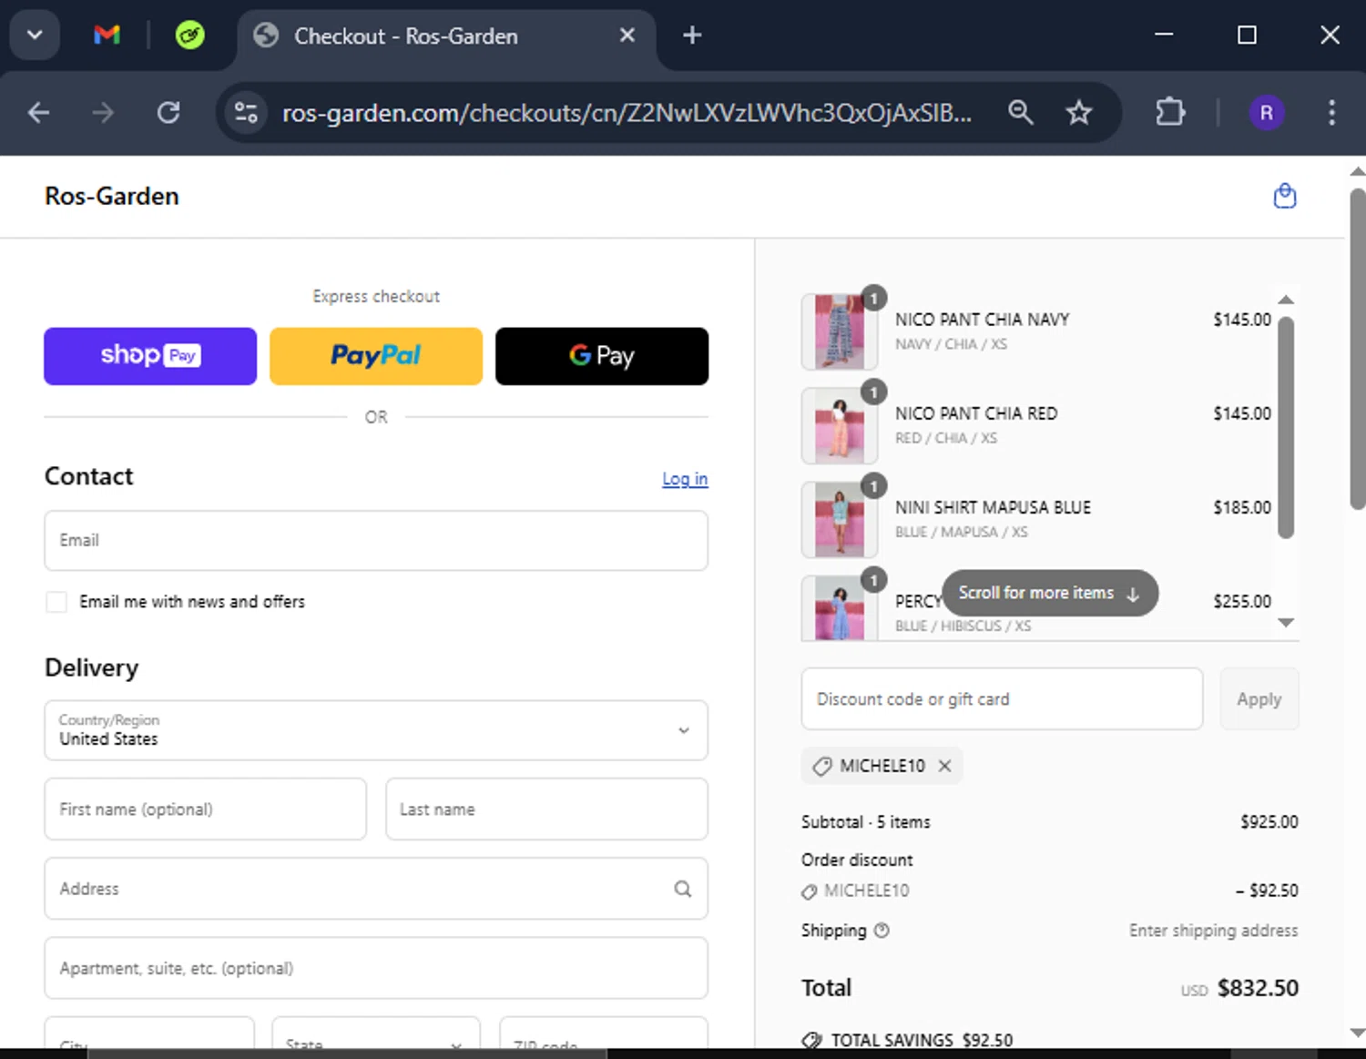The height and width of the screenshot is (1059, 1366).
Task: Focus the First name (optional) field
Action: tap(206, 810)
